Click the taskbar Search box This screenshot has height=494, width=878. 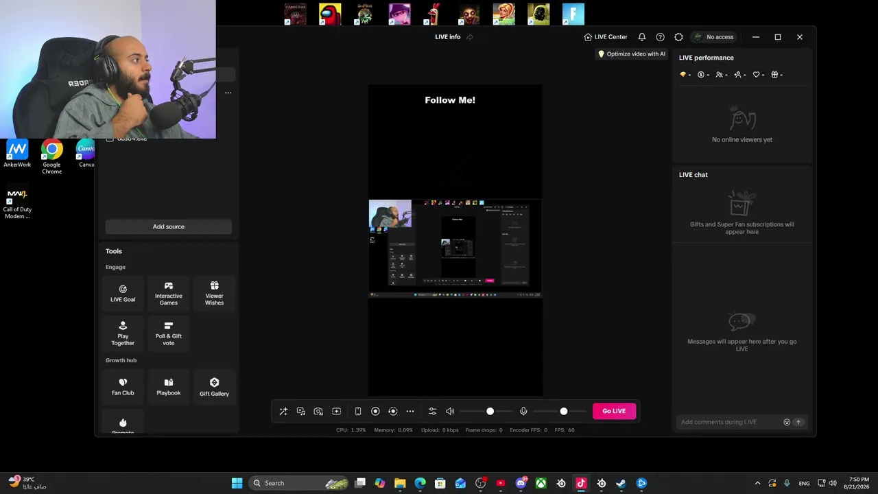tap(298, 483)
